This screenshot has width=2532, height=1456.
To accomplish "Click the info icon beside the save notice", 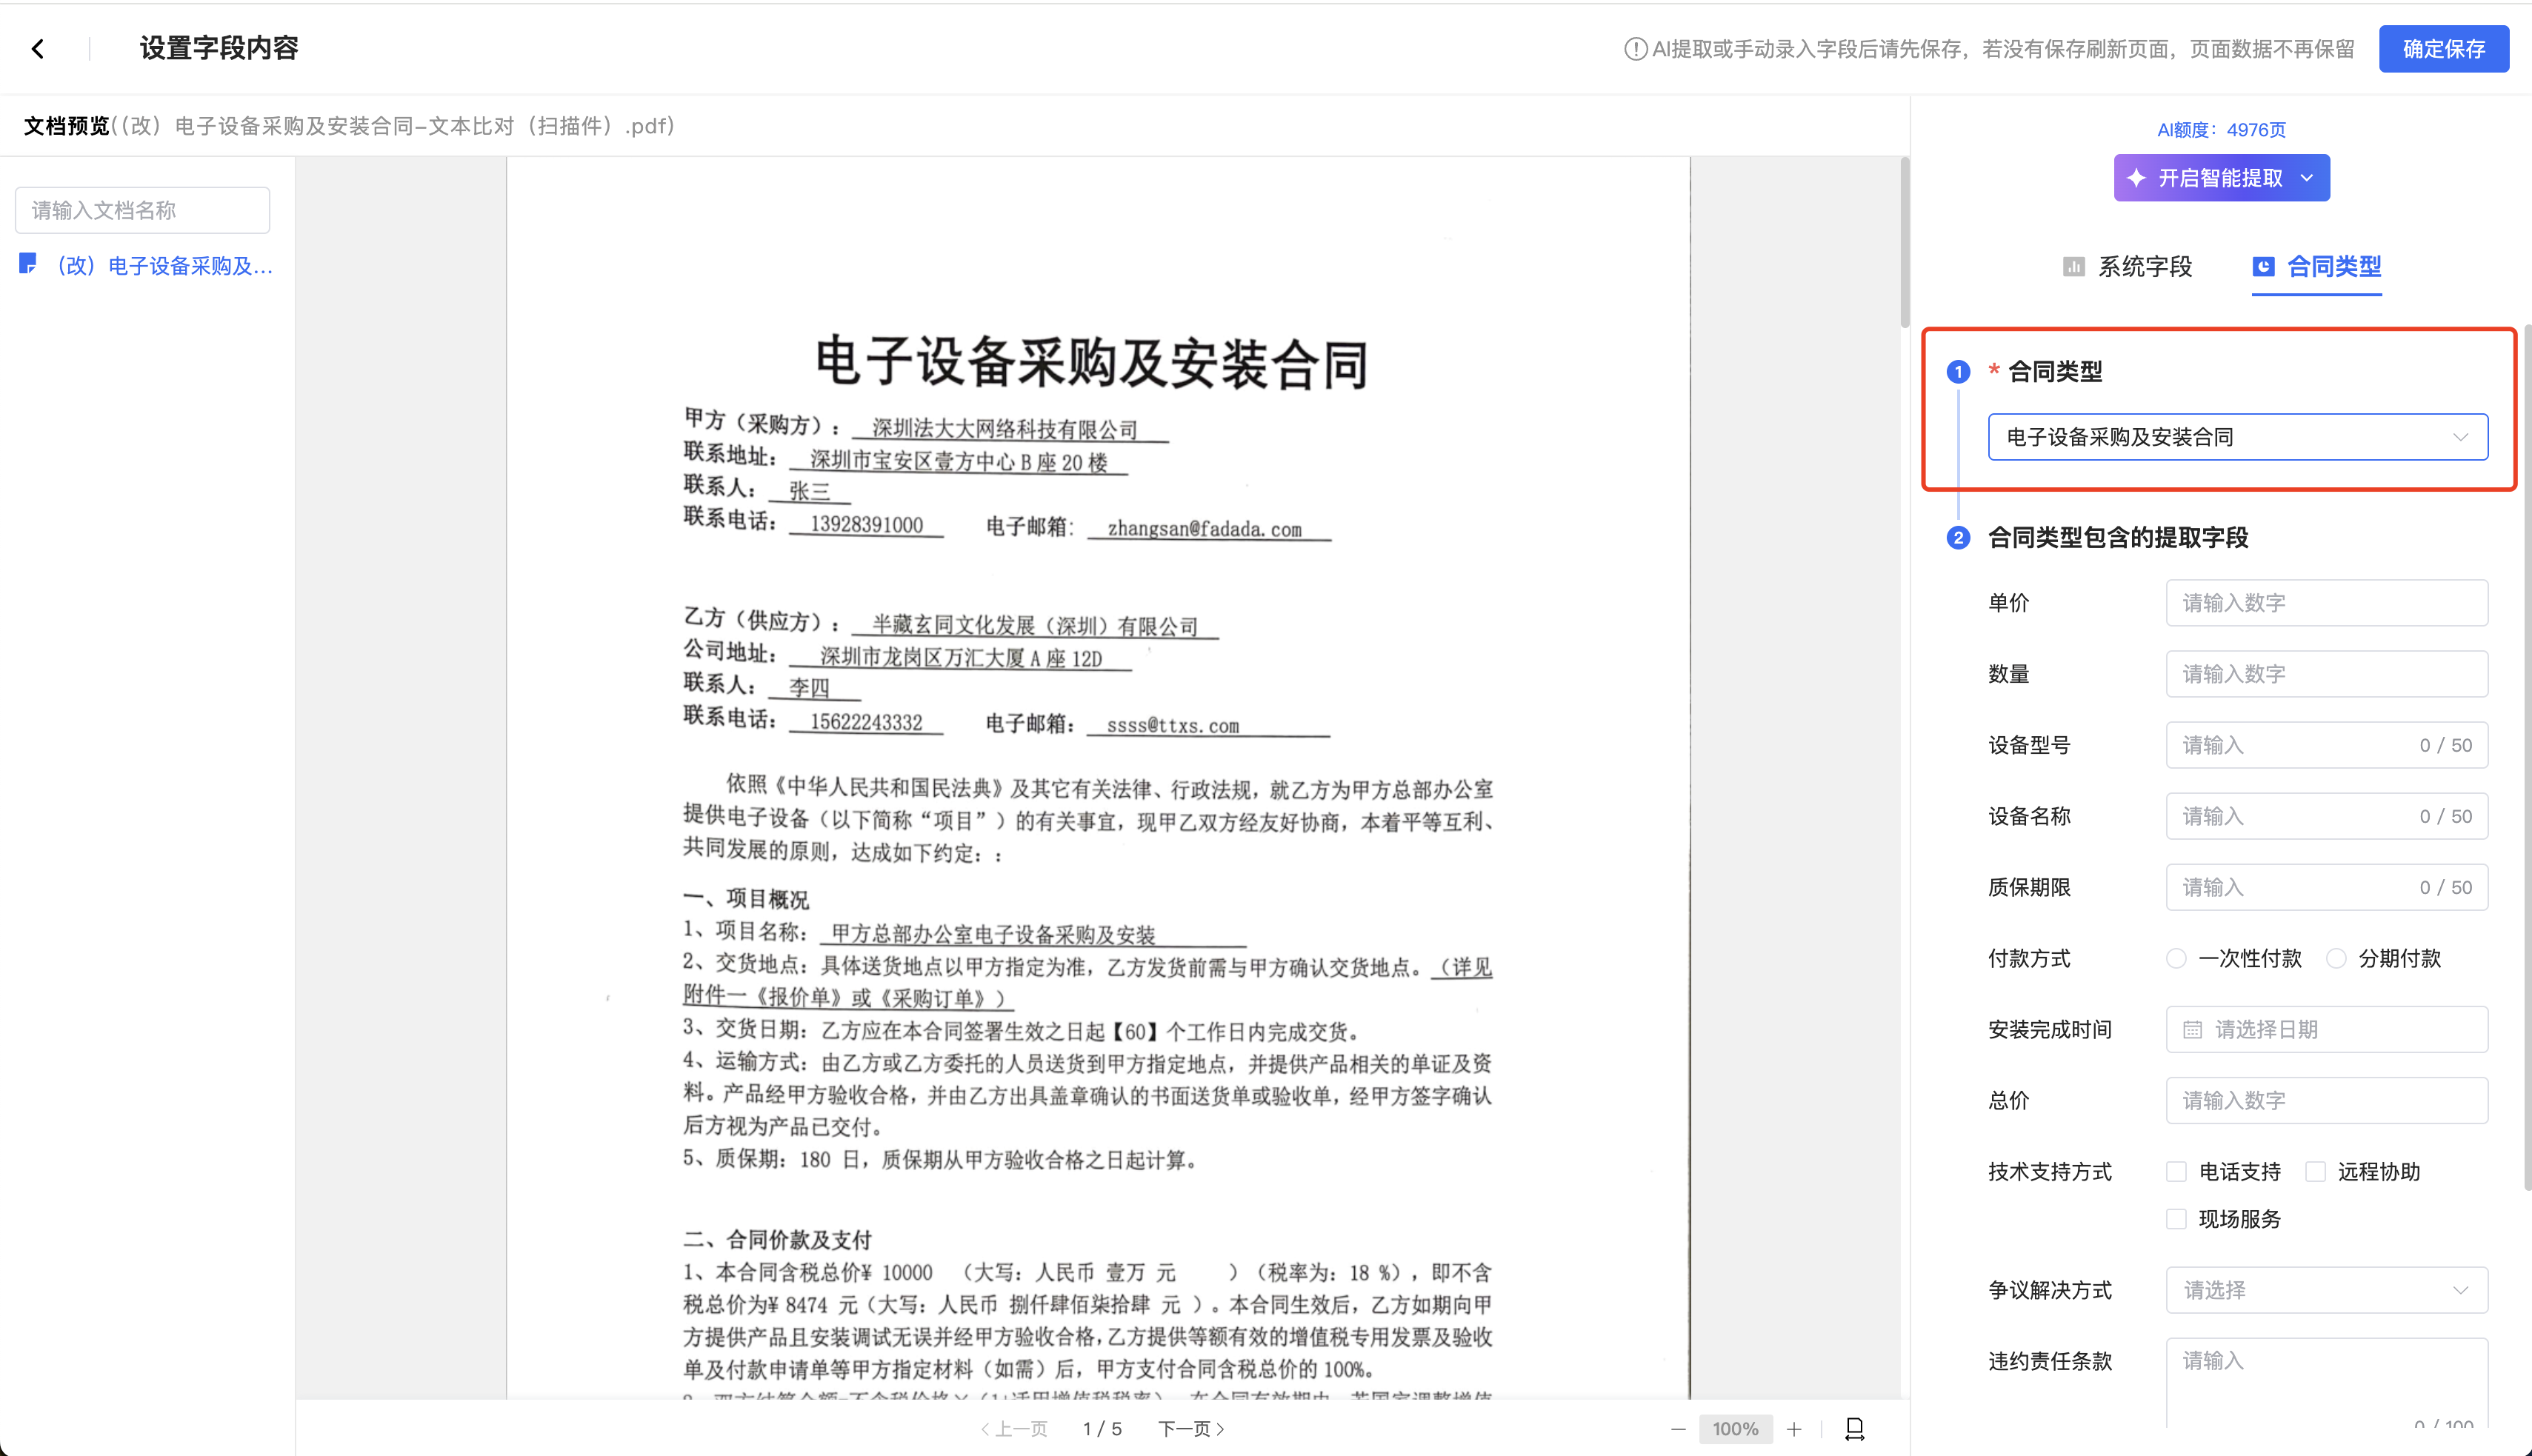I will point(1635,49).
